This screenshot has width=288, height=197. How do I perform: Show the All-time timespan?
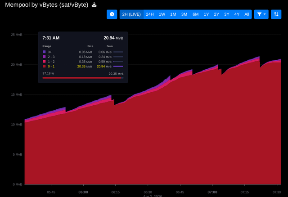click(247, 14)
